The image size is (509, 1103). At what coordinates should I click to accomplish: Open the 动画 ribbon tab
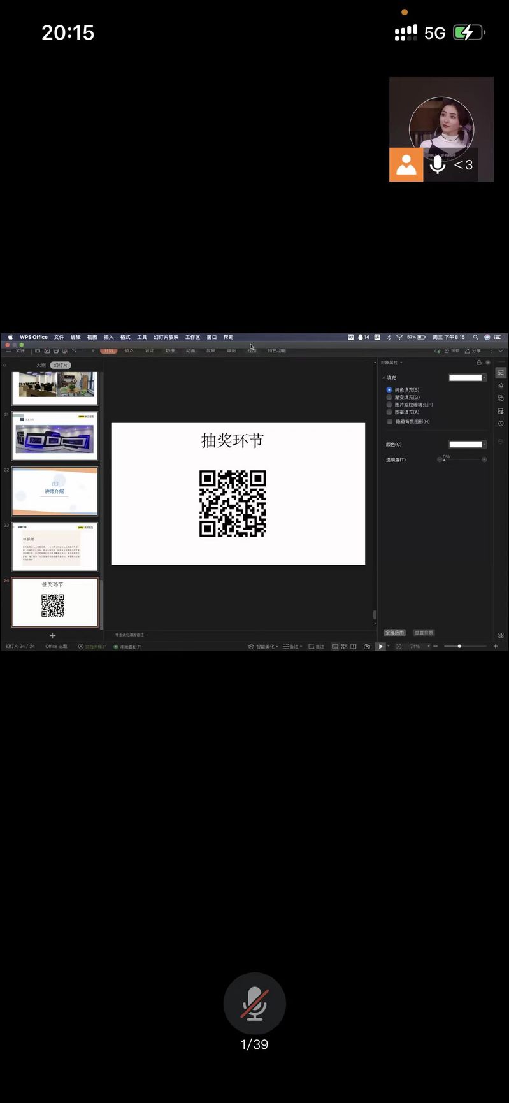point(190,350)
